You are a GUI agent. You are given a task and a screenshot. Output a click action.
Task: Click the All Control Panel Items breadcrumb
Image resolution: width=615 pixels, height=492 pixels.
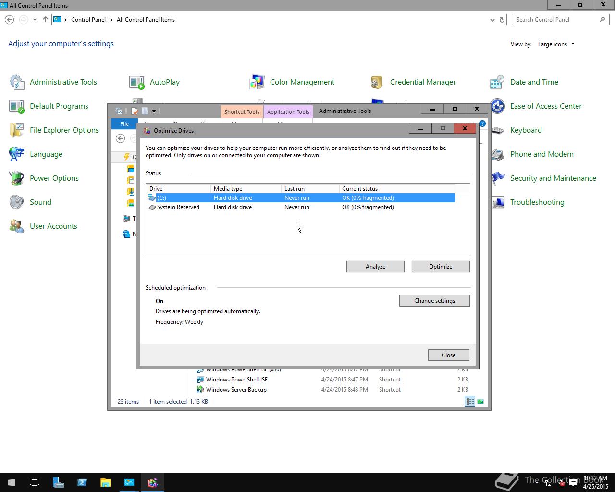pos(146,20)
